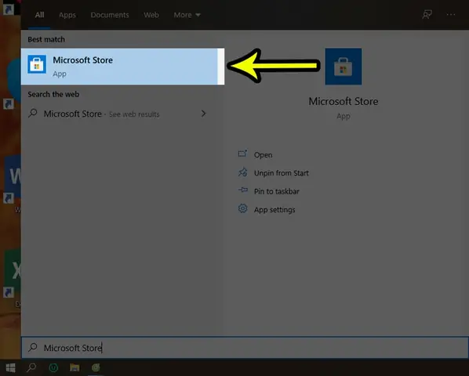
Task: Choose Pin to taskbar
Action: click(276, 191)
